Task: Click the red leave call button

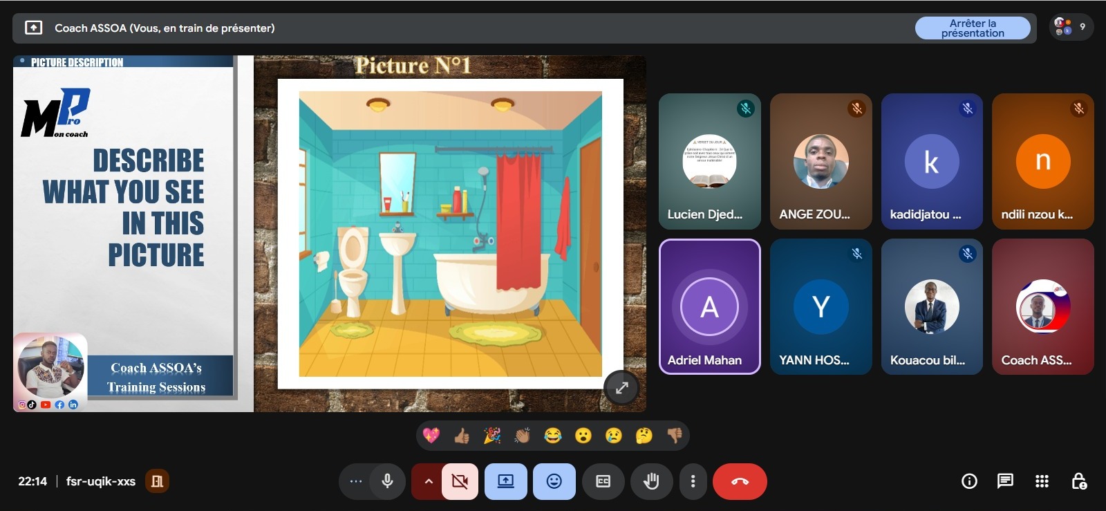Action: (740, 481)
